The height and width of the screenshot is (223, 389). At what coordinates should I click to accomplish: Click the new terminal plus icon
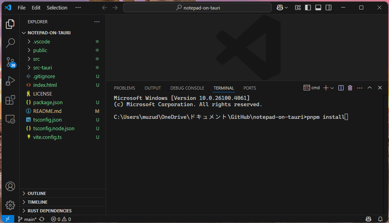click(326, 88)
